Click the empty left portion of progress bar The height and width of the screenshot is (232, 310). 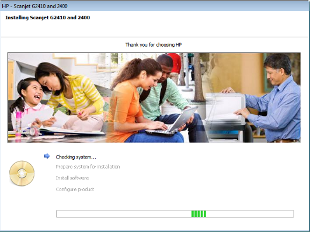[x=124, y=214]
